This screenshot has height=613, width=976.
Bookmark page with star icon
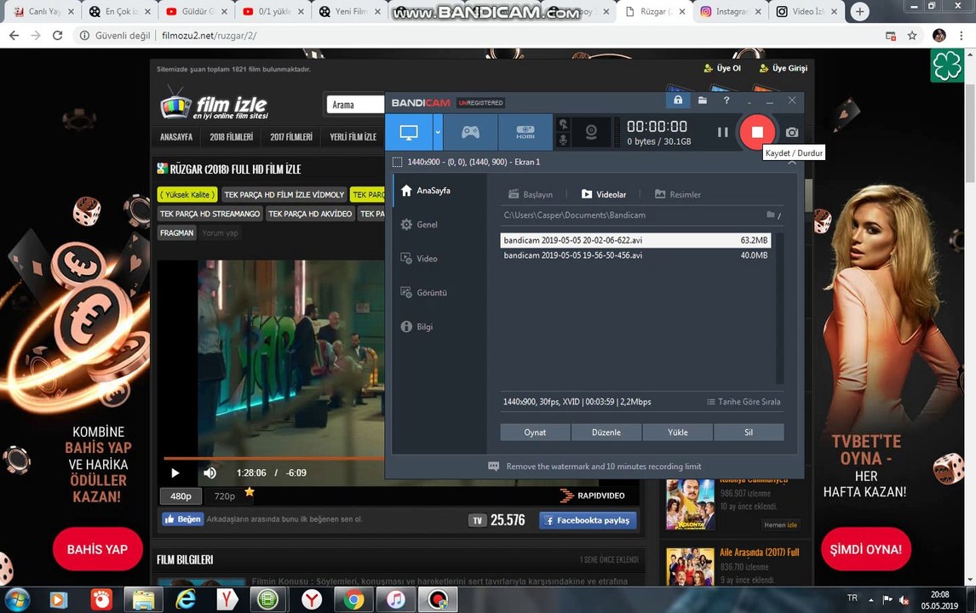(912, 36)
